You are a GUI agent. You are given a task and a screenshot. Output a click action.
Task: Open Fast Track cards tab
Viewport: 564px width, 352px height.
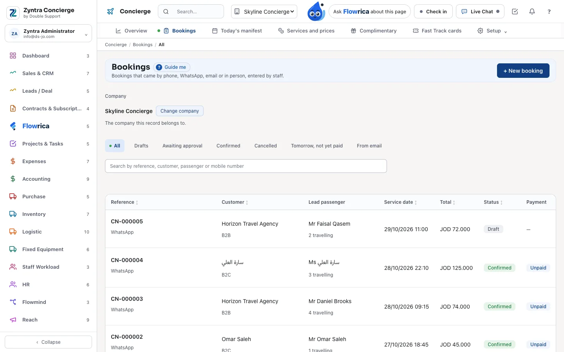click(437, 31)
